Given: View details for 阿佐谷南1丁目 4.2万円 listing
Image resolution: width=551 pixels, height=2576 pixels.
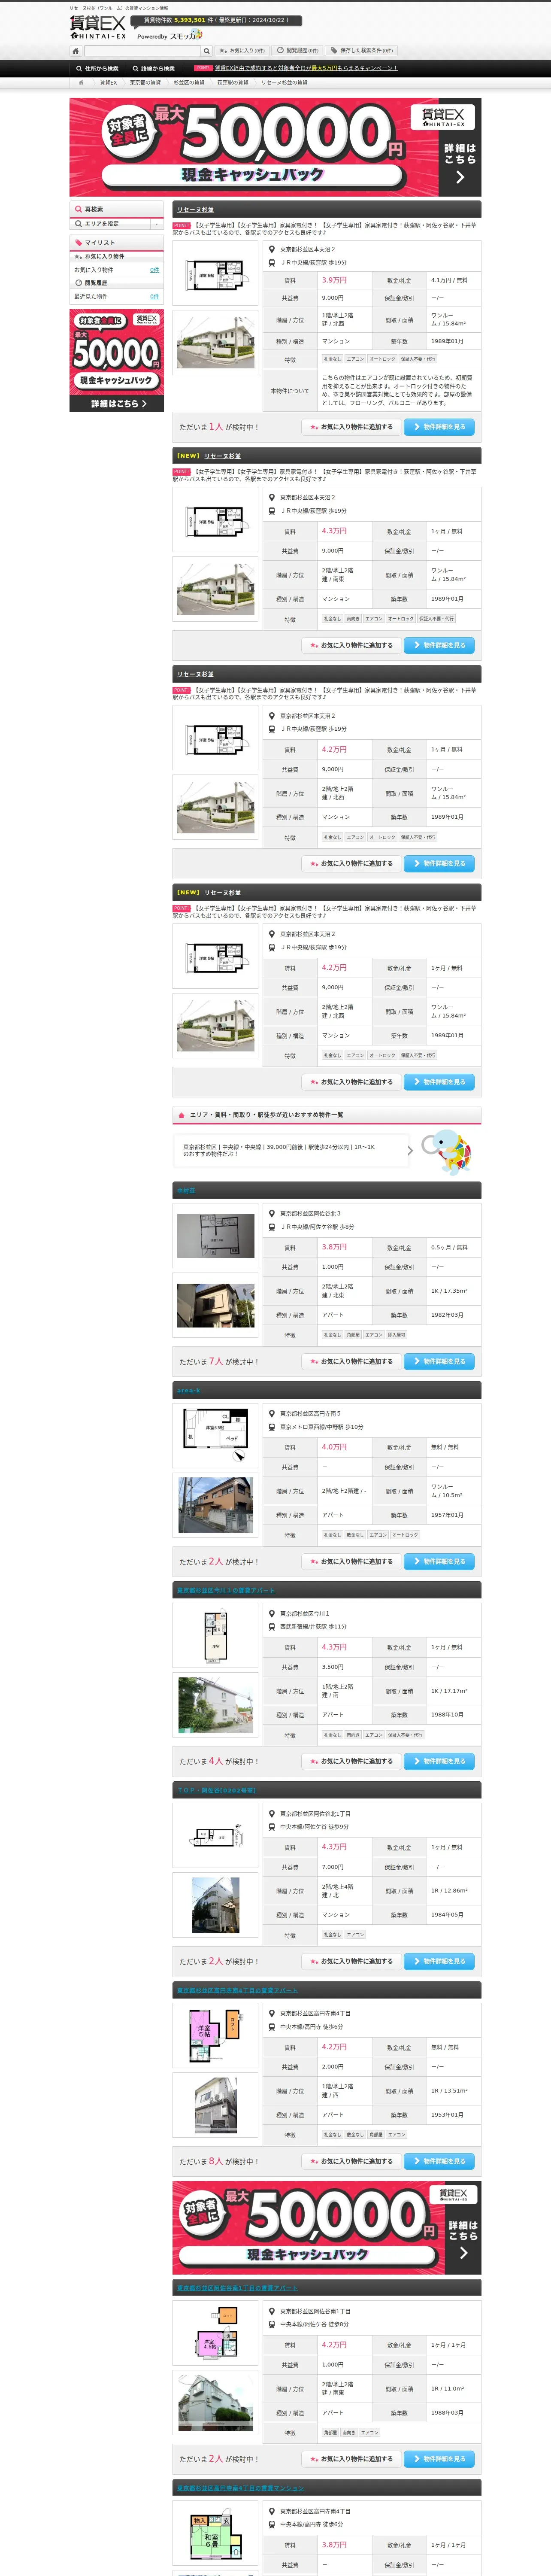Looking at the screenshot, I should coord(439,2459).
